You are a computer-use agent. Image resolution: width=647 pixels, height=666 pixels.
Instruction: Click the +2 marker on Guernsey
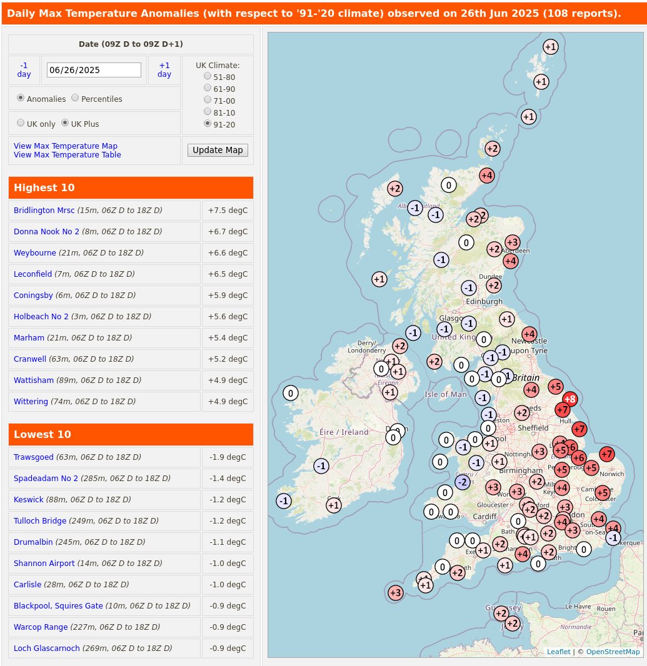click(501, 613)
